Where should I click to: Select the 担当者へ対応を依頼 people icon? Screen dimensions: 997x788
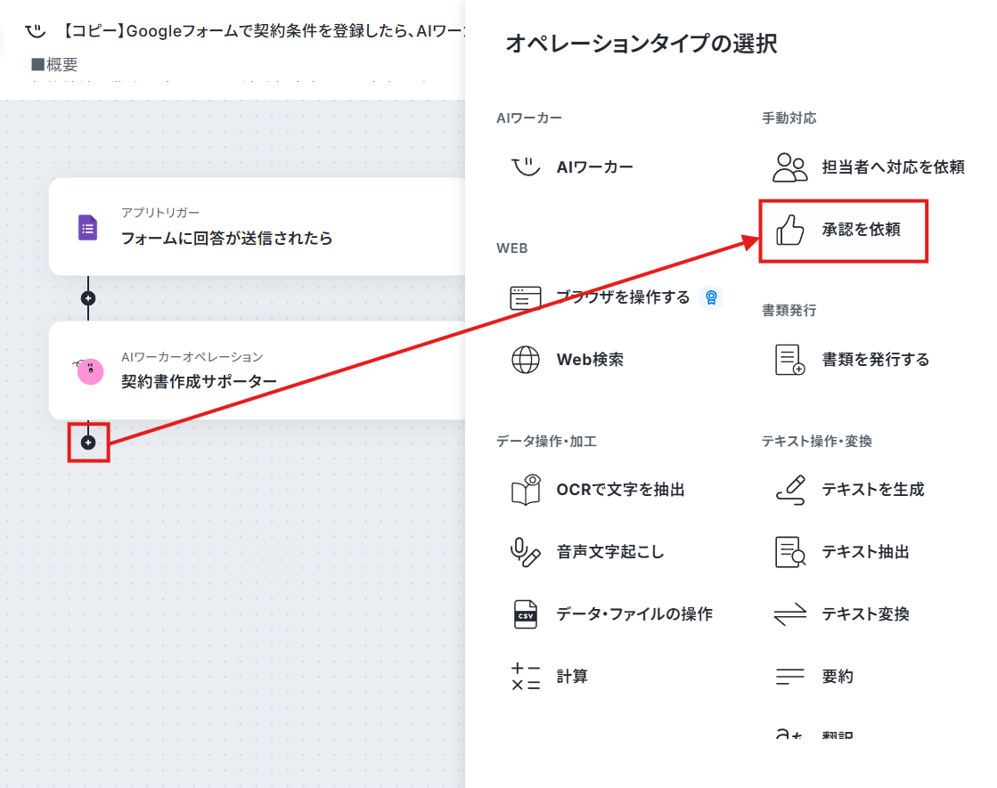click(789, 167)
